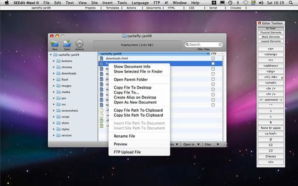Open the Projects dropdown

[x=93, y=8]
